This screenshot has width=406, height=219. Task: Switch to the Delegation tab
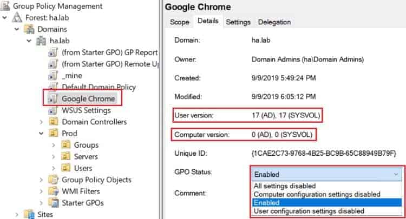pos(274,22)
